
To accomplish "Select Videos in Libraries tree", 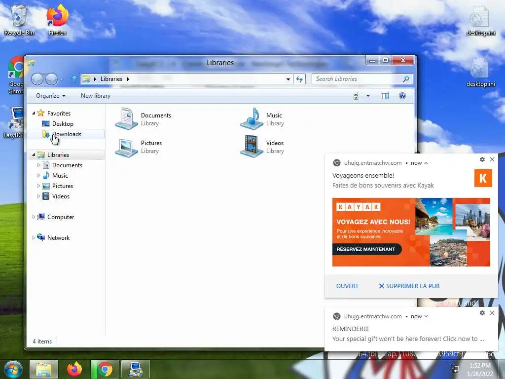I will tap(61, 196).
